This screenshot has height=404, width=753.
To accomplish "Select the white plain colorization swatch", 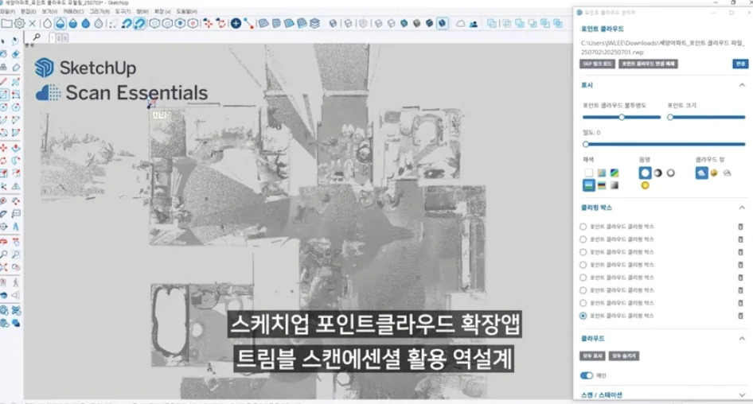I will click(588, 173).
